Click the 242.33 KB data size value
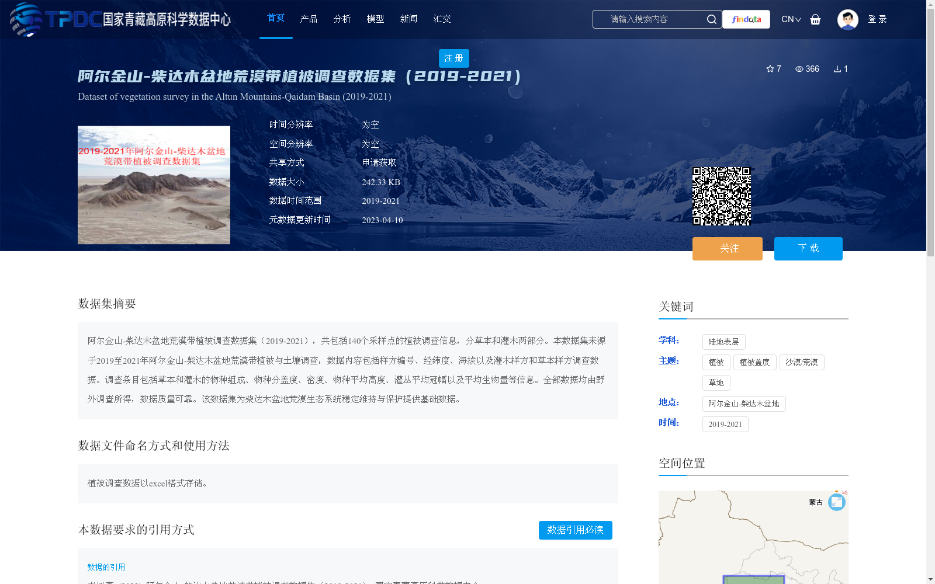Image resolution: width=935 pixels, height=584 pixels. pyautogui.click(x=381, y=182)
